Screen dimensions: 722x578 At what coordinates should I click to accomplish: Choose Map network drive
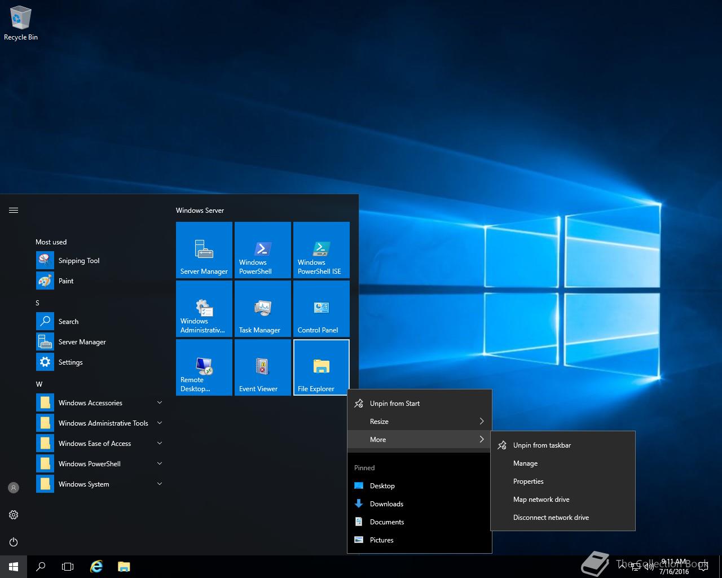[563, 500]
